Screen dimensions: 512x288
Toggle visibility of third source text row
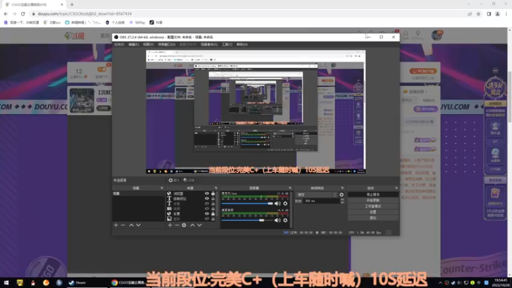coord(207,204)
